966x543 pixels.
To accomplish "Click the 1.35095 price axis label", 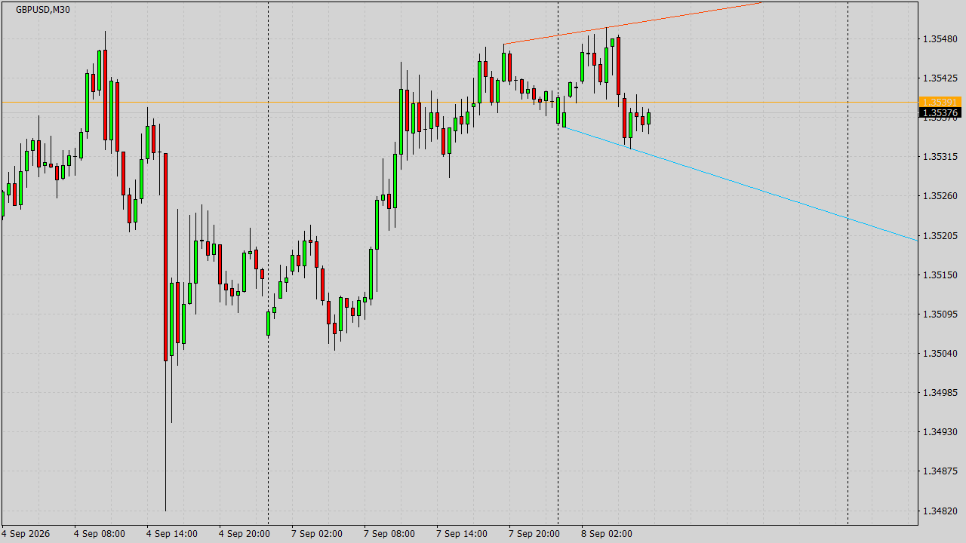I will 940,314.
